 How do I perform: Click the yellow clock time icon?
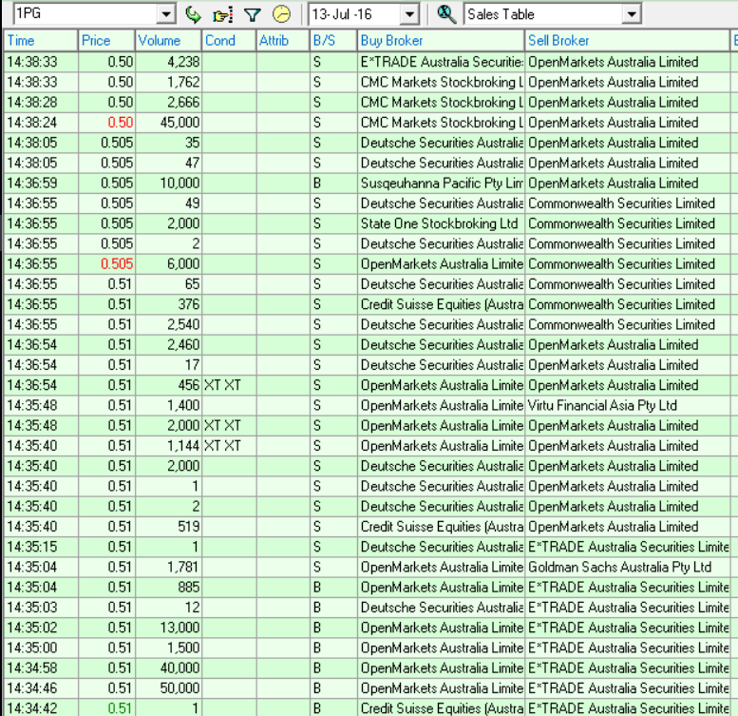(281, 14)
